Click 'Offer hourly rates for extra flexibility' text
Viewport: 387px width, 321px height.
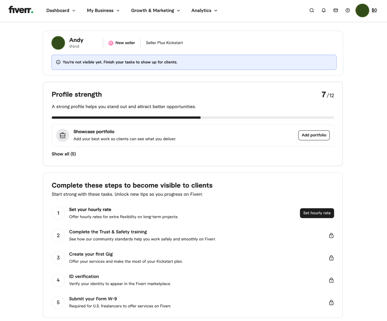(123, 217)
